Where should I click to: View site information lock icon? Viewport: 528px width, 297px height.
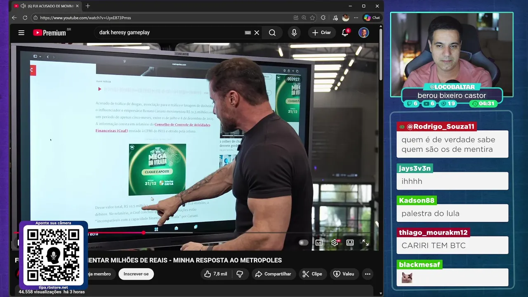pos(35,18)
